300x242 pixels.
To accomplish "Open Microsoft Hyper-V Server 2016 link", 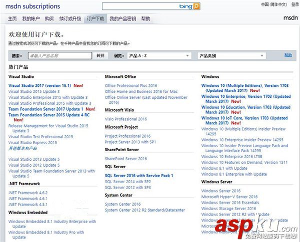I will (229, 197).
